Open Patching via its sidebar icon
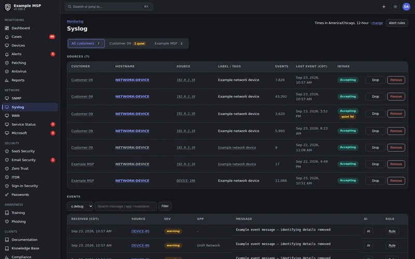Screen dimensions: 415x259 [x=7, y=63]
